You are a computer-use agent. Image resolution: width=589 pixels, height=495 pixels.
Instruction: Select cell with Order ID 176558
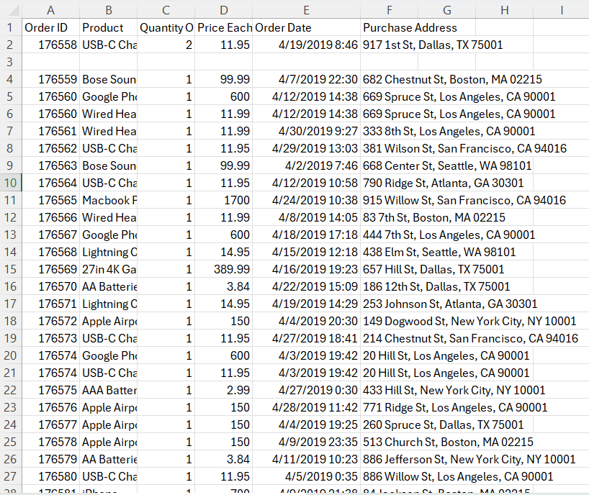coord(50,45)
